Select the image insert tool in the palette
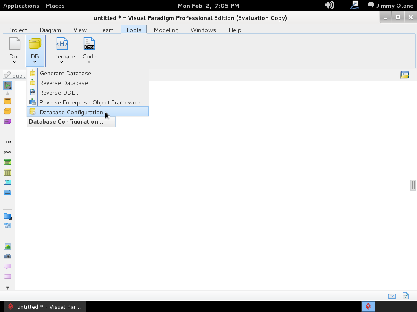Viewport: 417px width, 312px height. (7, 246)
